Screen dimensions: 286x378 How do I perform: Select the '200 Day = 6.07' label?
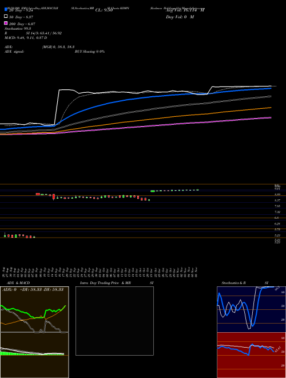pos(22,24)
